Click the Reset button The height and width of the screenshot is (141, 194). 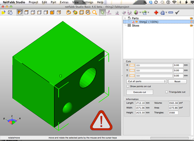pyautogui.click(x=177, y=82)
